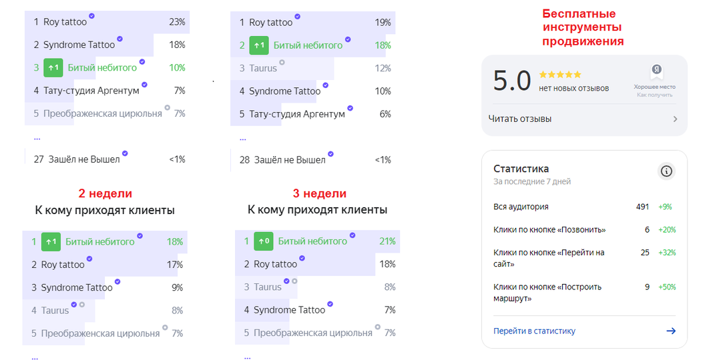Select Roy tattoo row with 18%
Screen dimensions: 721x360
point(317,265)
